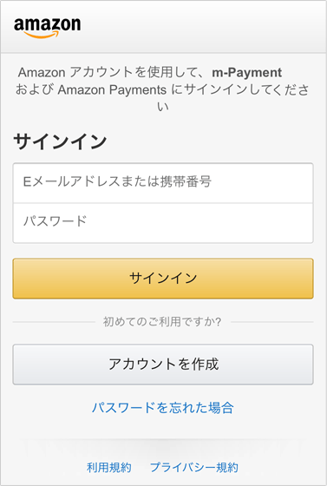The height and width of the screenshot is (486, 327).
Task: Open the 利用規約 link
Action: (x=109, y=468)
